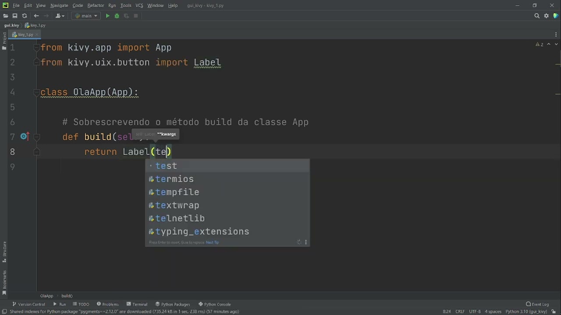Open the Terminal tool window button
The image size is (561, 315).
tap(137, 304)
